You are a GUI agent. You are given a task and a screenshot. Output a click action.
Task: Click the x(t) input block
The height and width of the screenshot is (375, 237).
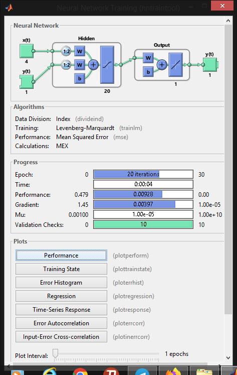click(27, 51)
